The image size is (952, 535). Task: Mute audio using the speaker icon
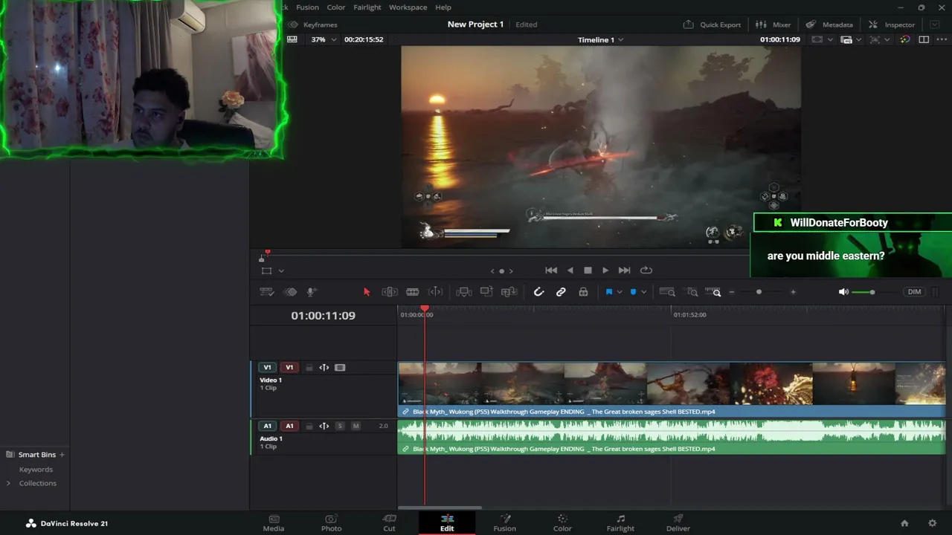tap(843, 292)
